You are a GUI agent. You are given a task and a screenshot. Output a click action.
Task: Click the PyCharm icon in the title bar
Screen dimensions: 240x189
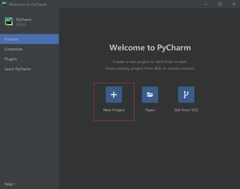[x=4, y=4]
